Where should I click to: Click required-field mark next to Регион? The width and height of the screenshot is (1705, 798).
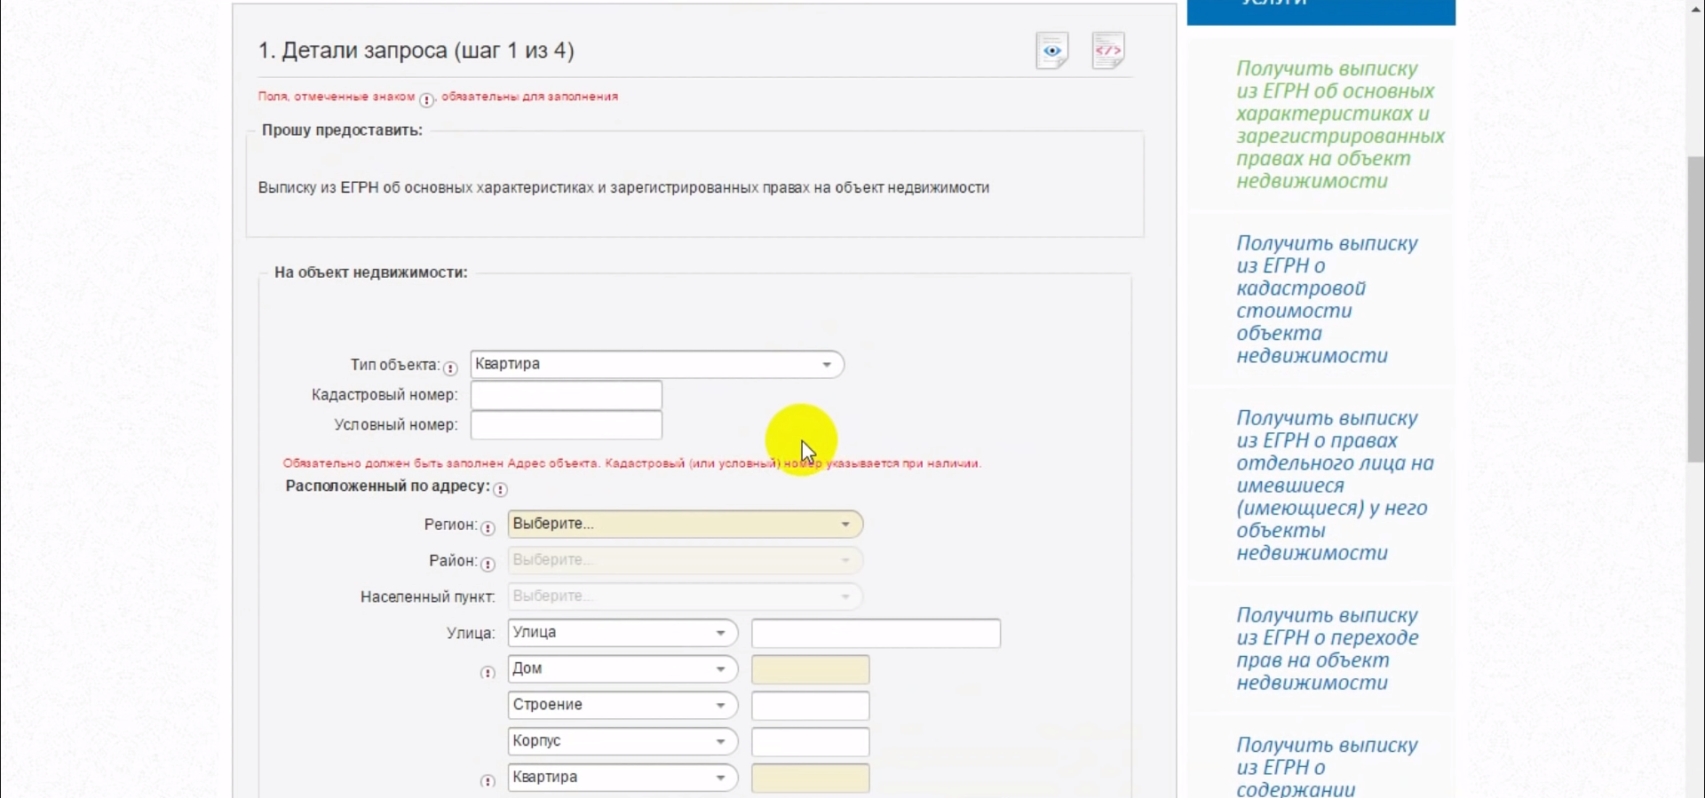point(488,528)
